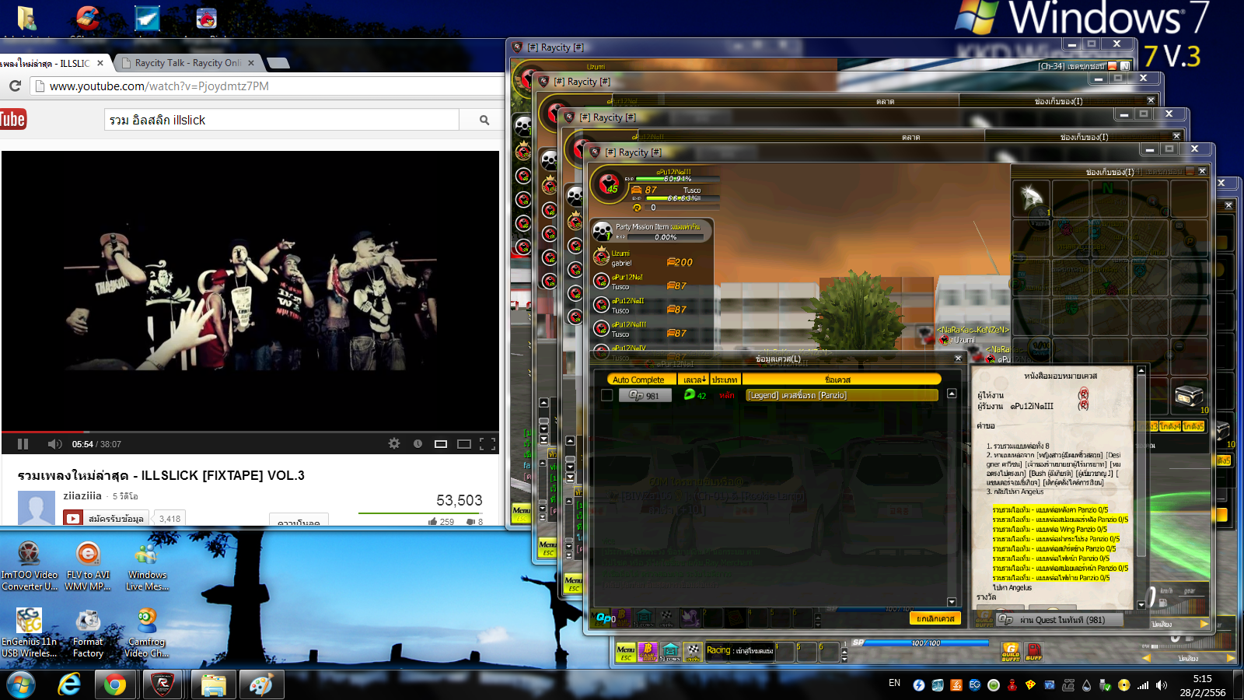Viewport: 1244px width, 700px height.
Task: Click the Watch Later clock icon
Action: click(418, 443)
